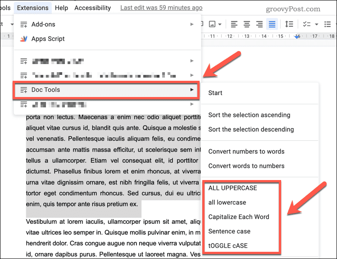337x259 pixels.
Task: Expand the Doc Tools submenu arrow
Action: [x=192, y=89]
